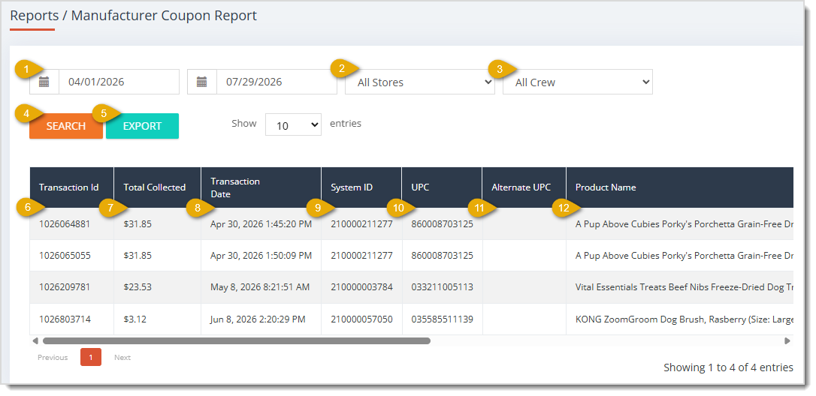The width and height of the screenshot is (816, 396).
Task: Click the end date field 07/29/2026
Action: pyautogui.click(x=277, y=82)
